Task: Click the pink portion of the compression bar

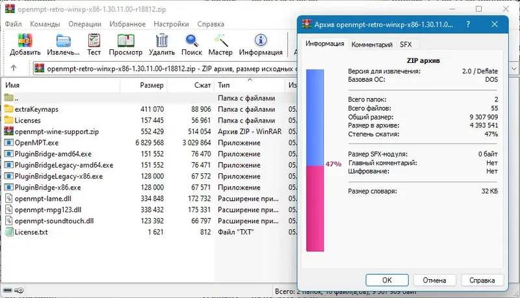Action: (x=315, y=208)
